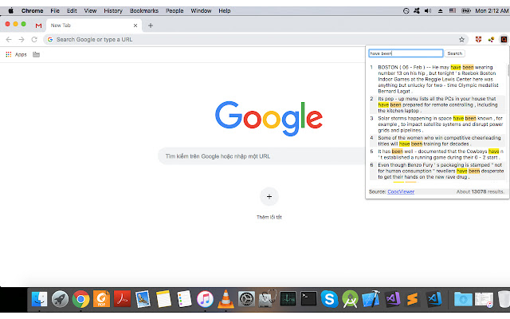Image resolution: width=510 pixels, height=319 pixels.
Task: Go forward to next page
Action: pos(22,39)
